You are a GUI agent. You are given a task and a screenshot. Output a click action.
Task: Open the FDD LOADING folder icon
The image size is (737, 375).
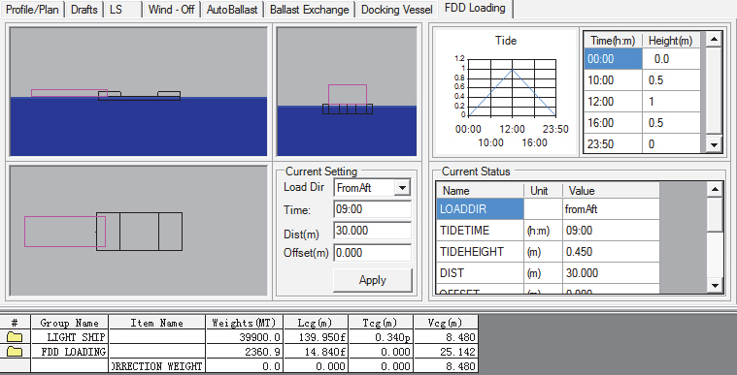click(15, 351)
